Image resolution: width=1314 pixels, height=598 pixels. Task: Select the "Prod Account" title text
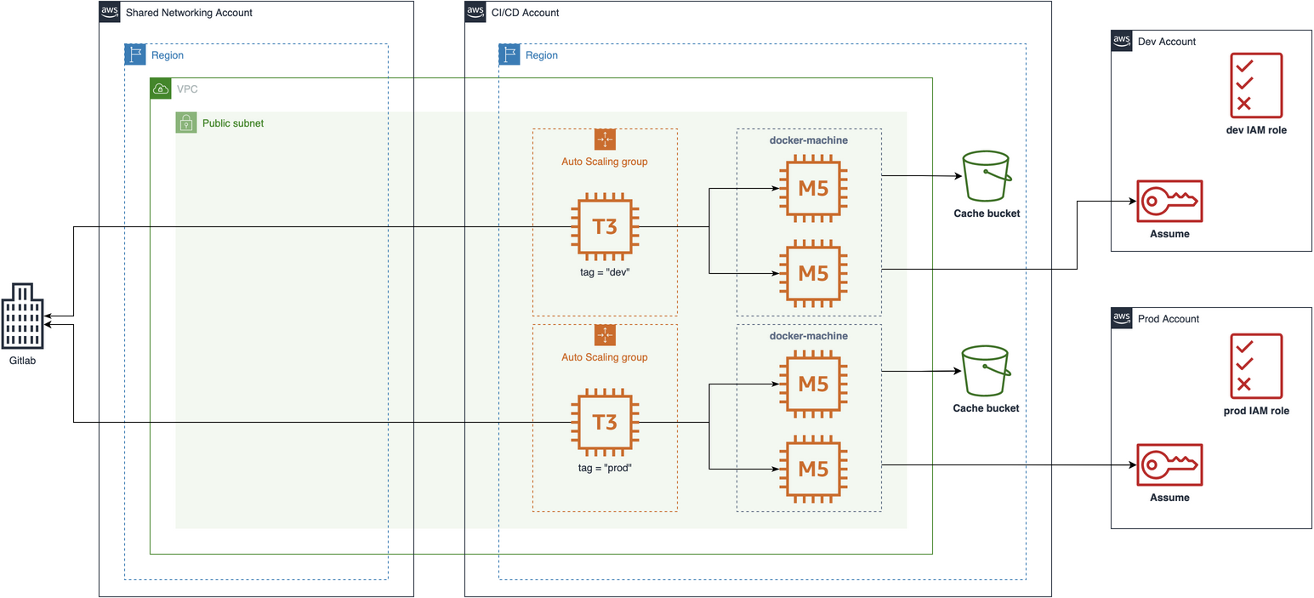tap(1168, 319)
